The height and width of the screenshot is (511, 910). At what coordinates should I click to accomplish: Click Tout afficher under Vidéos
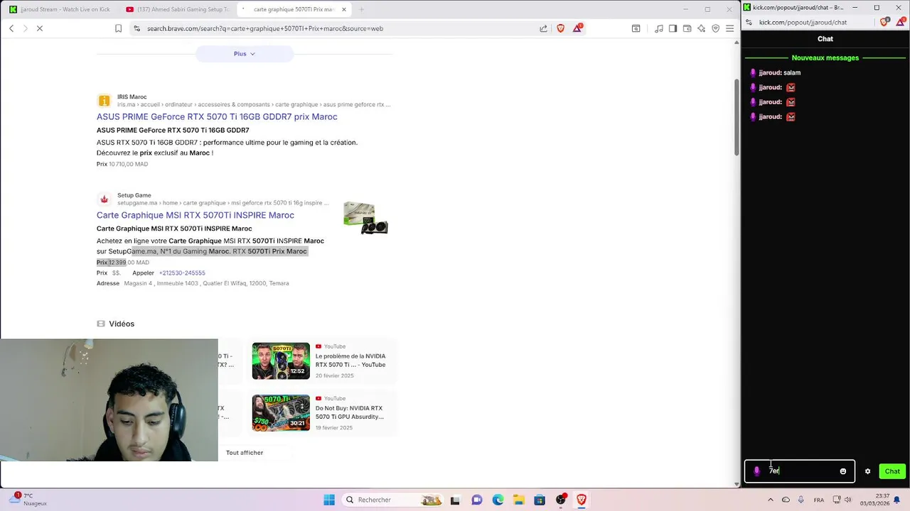(x=245, y=453)
